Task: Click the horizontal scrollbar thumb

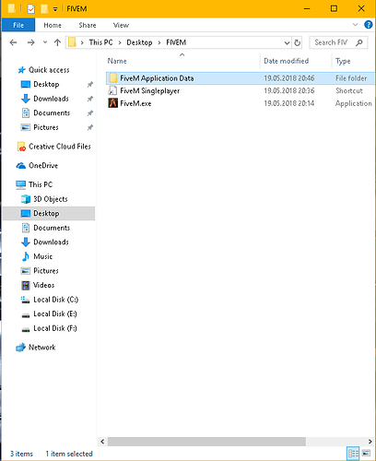Action: pyautogui.click(x=206, y=442)
